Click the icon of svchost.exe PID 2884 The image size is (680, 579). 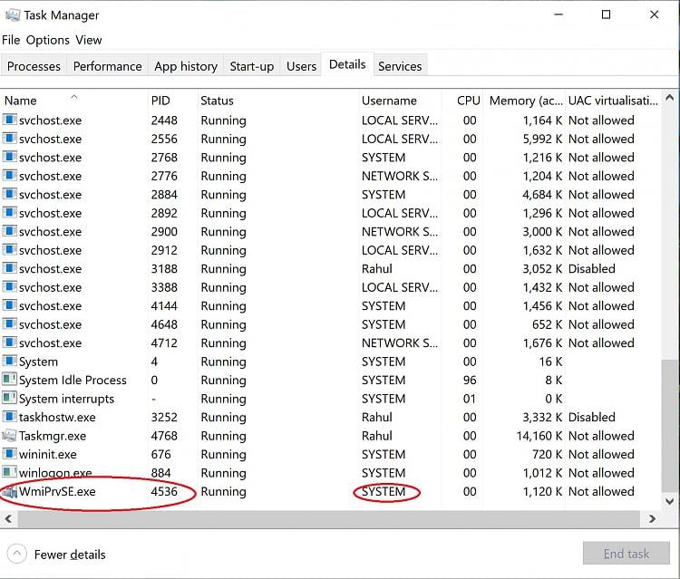click(10, 194)
